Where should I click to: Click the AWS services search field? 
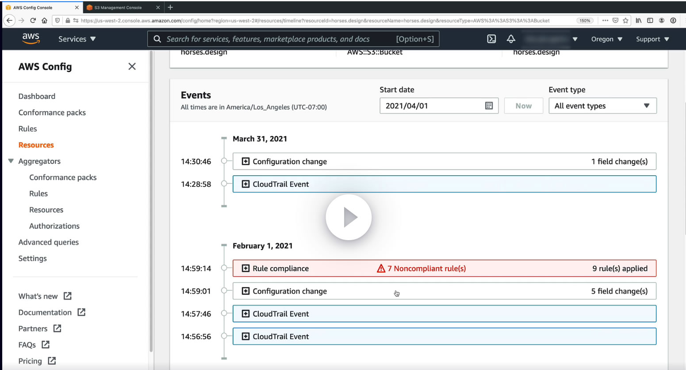point(293,39)
